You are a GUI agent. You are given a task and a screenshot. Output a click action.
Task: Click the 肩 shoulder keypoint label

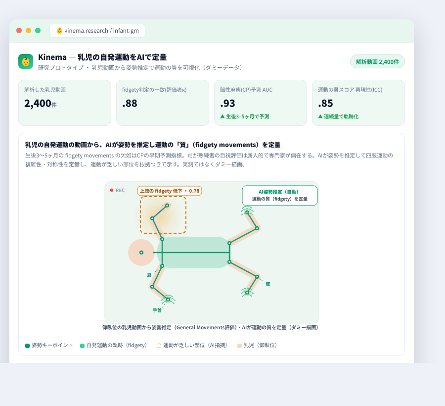(149, 275)
